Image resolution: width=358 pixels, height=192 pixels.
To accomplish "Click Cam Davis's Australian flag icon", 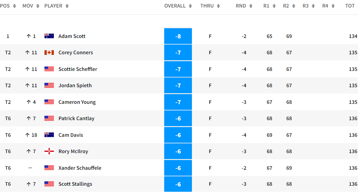I will (x=49, y=135).
